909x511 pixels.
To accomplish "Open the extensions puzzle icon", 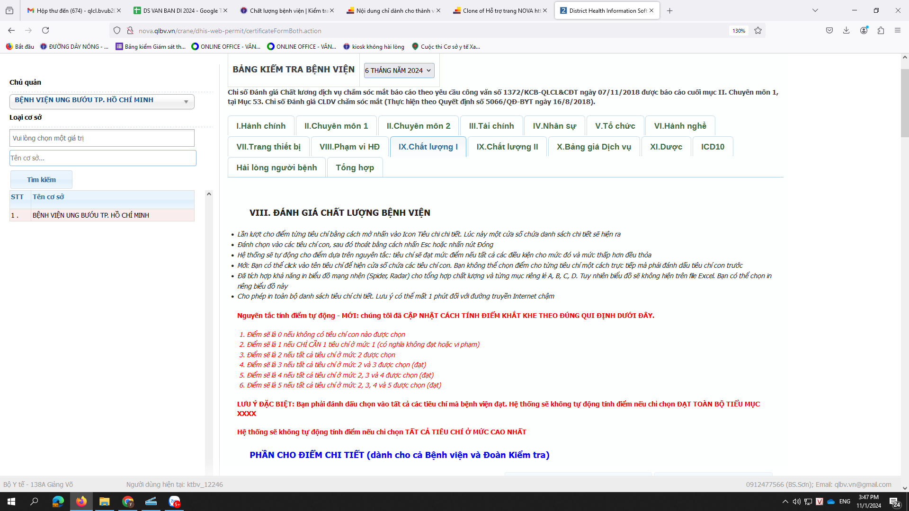I will click(x=881, y=30).
